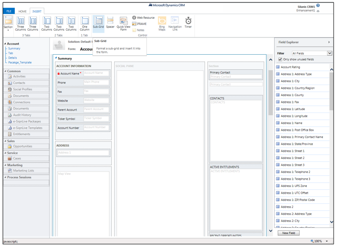Collapse the Process Sessions group

click(x=5, y=177)
